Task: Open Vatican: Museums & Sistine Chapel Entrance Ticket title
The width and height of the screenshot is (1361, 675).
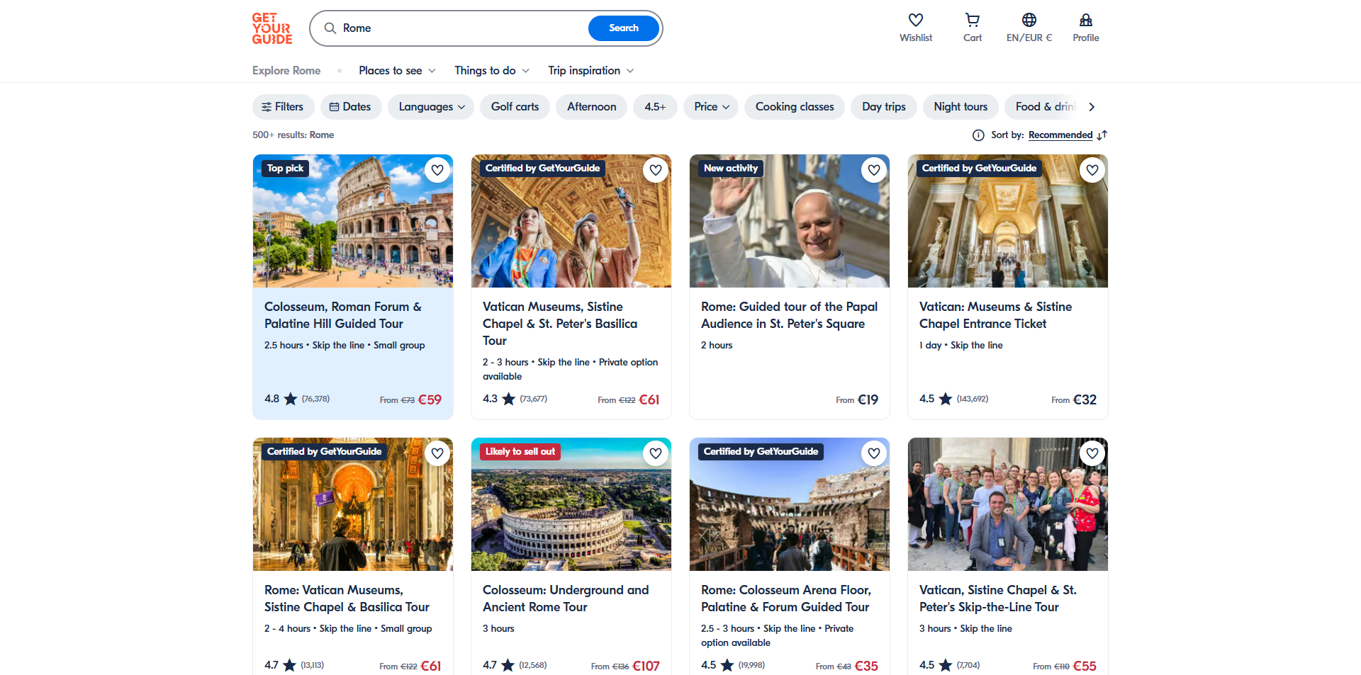Action: (995, 315)
